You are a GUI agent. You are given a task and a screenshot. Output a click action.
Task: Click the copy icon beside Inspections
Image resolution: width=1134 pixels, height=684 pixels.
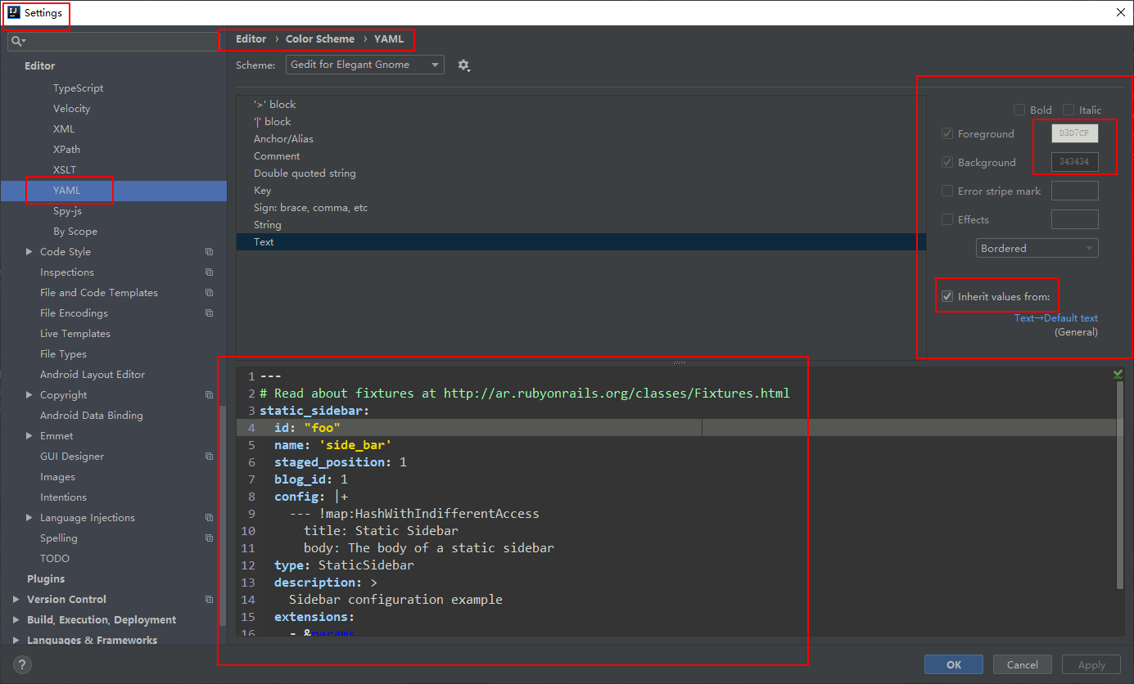pos(210,272)
